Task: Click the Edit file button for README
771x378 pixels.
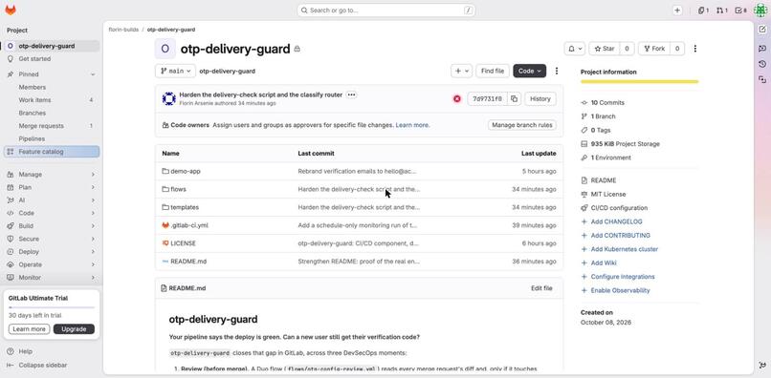Action: (x=541, y=288)
